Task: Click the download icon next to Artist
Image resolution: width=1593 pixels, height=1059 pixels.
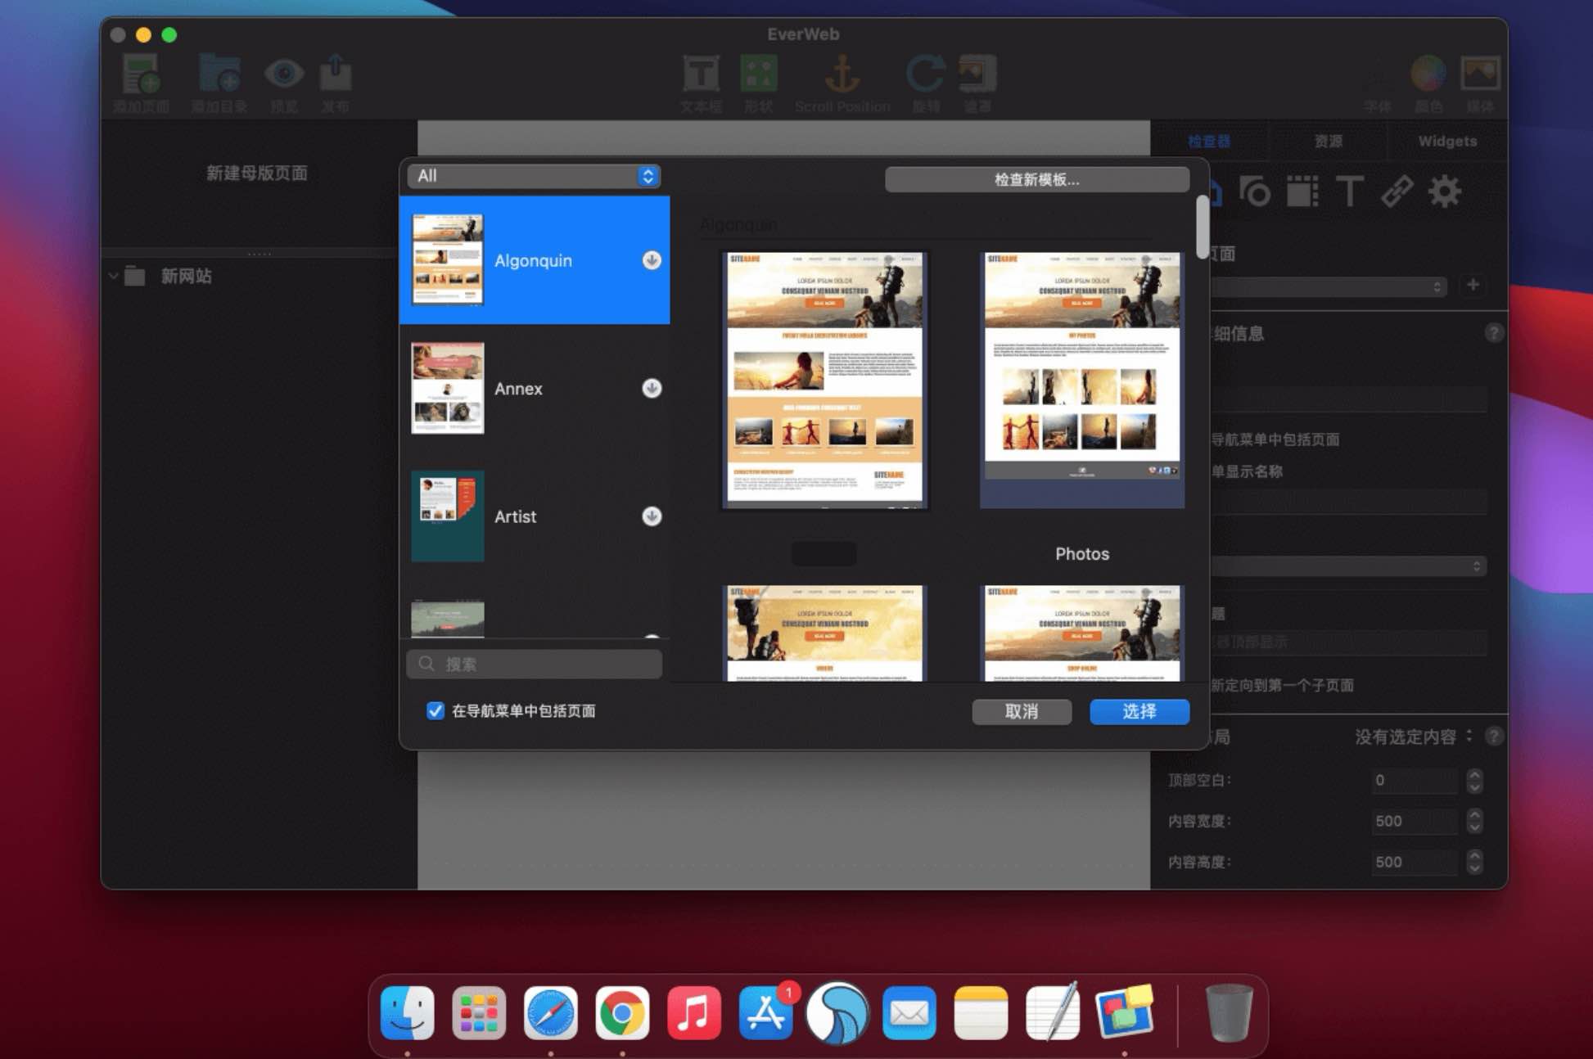Action: pyautogui.click(x=652, y=516)
